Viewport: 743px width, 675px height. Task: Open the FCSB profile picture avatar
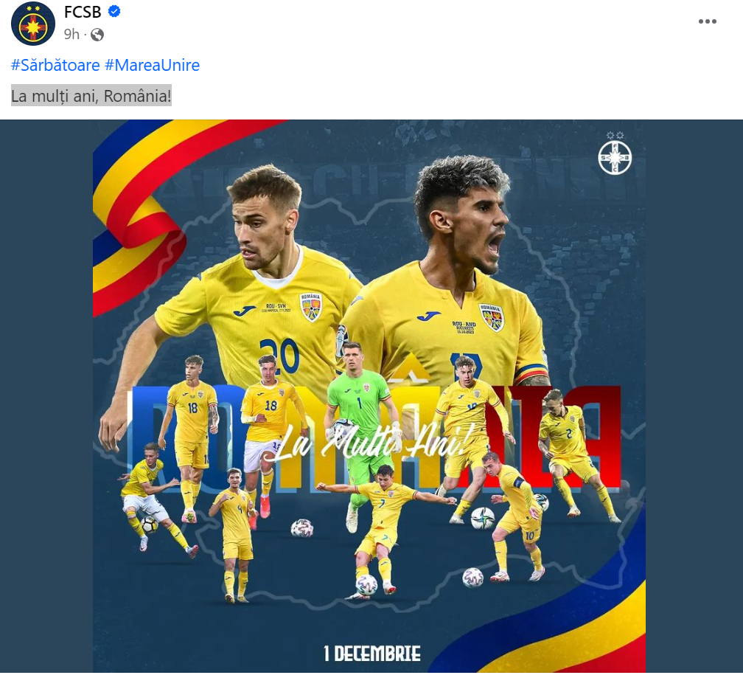click(33, 24)
